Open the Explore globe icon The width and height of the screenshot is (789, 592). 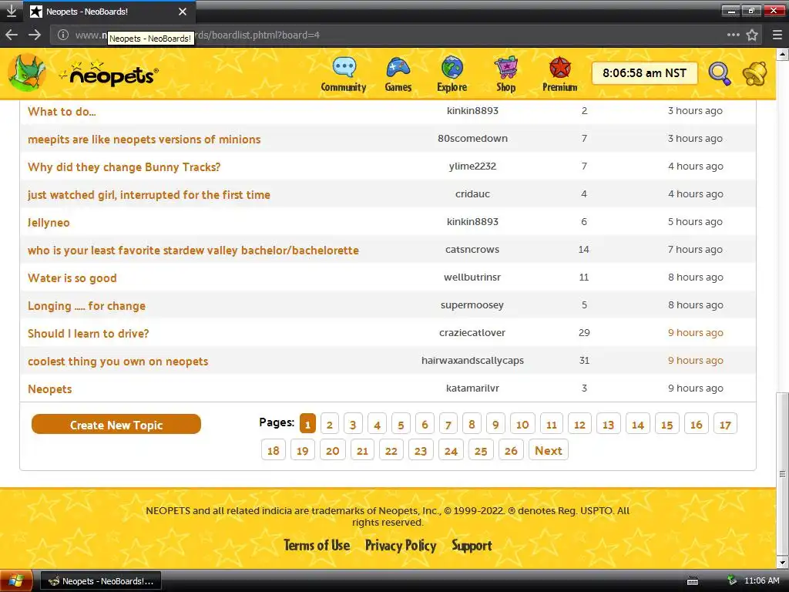coord(452,68)
